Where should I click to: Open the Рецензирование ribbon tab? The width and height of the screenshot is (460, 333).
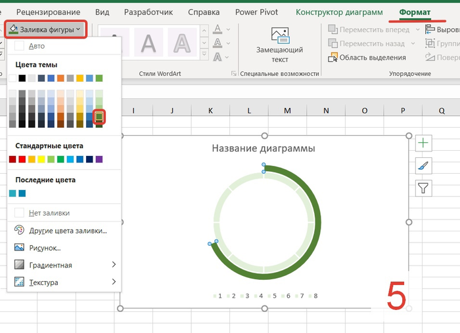tap(48, 12)
